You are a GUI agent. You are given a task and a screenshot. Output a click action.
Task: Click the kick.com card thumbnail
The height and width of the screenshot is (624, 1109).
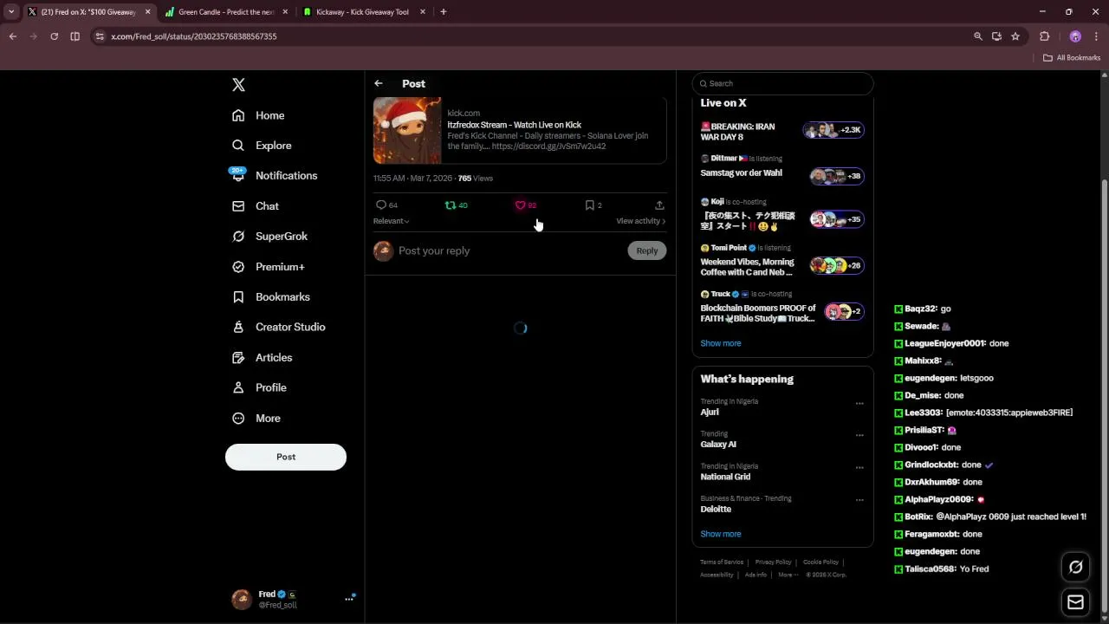[x=407, y=131]
